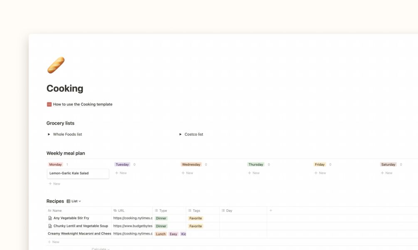Screen dimensions: 418x250
Task: Click the Day column header
Action: point(243,210)
